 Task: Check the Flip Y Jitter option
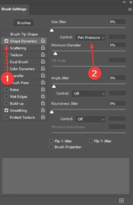click(91, 141)
